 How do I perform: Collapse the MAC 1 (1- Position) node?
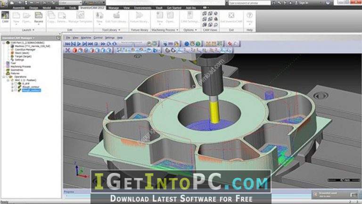(8, 80)
